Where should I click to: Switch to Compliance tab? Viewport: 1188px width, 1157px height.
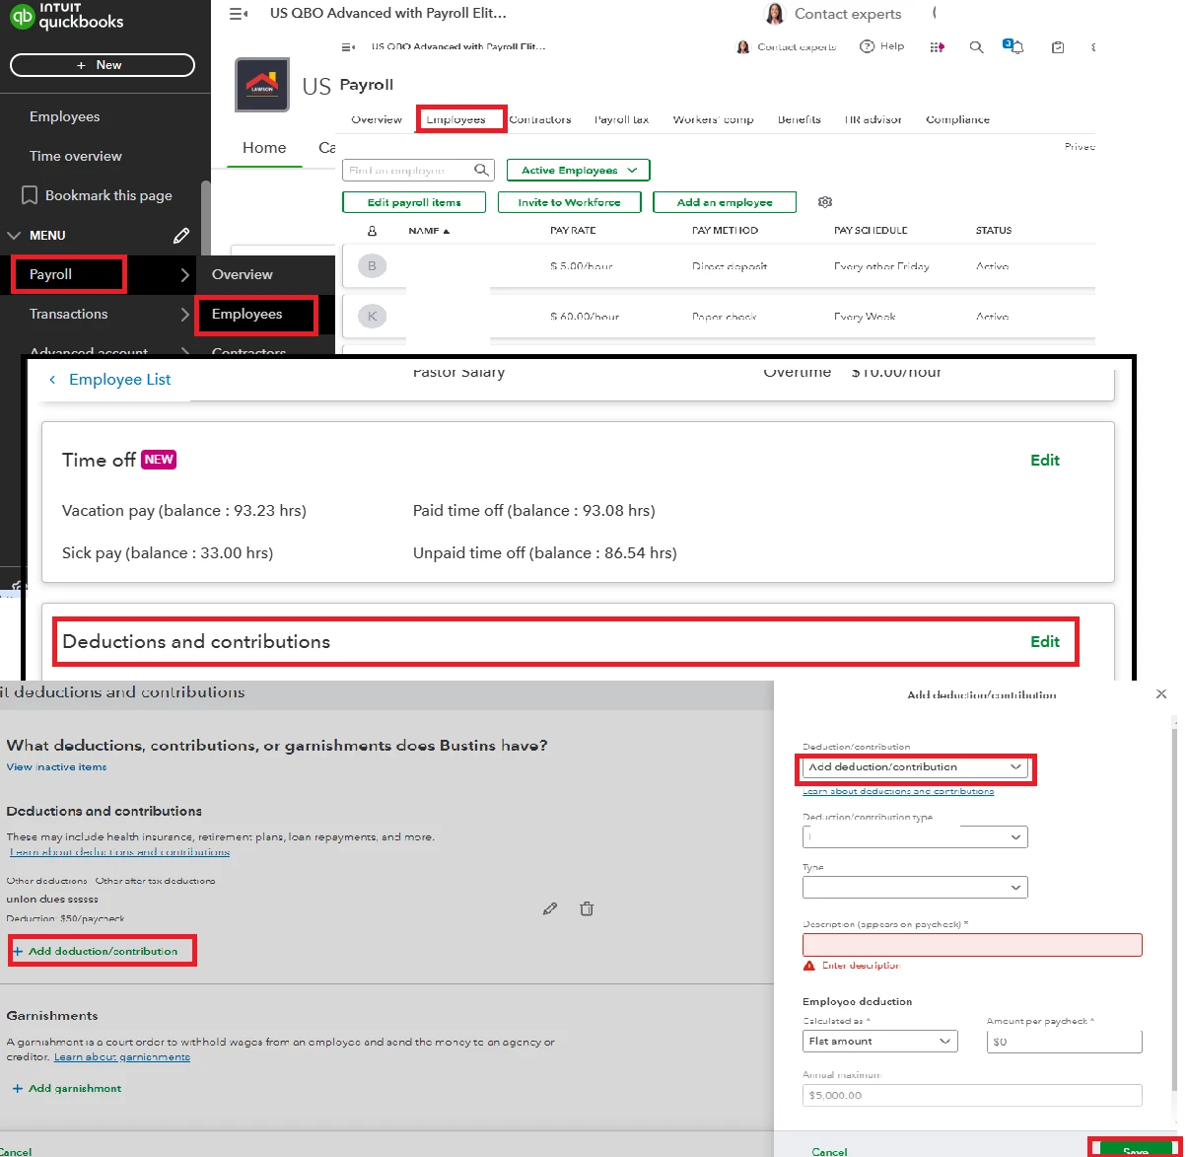957,119
